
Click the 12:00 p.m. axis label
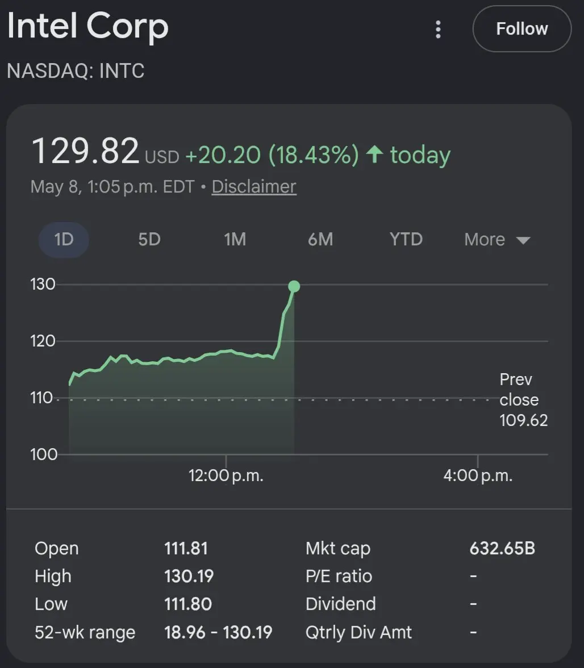(x=226, y=476)
